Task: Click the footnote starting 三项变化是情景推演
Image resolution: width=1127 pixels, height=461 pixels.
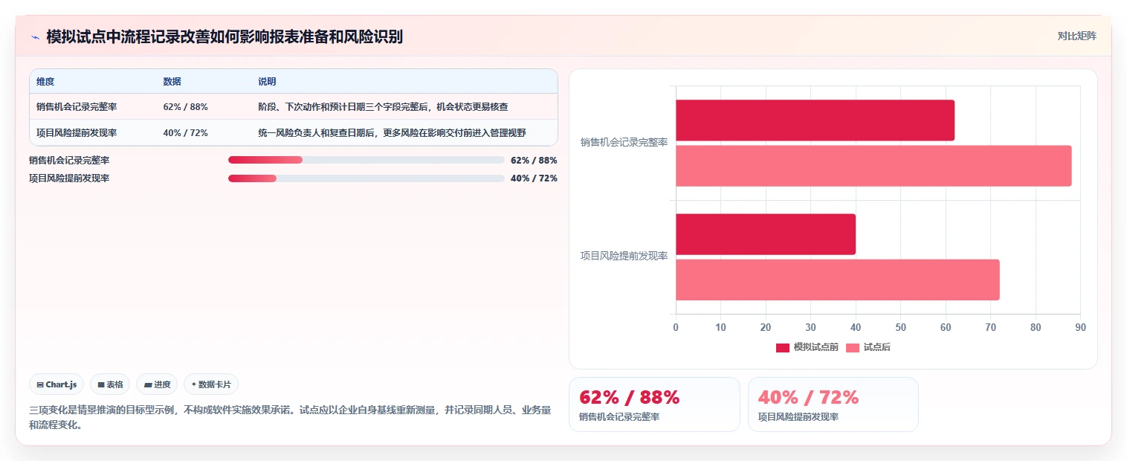Action: click(x=290, y=418)
